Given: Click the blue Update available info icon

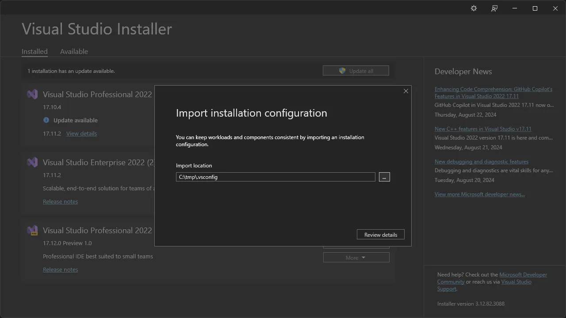Looking at the screenshot, I should point(46,120).
